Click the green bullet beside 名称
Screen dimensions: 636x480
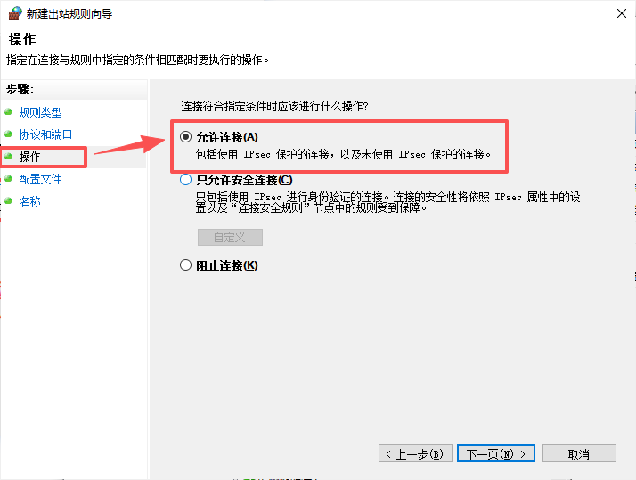pos(8,200)
